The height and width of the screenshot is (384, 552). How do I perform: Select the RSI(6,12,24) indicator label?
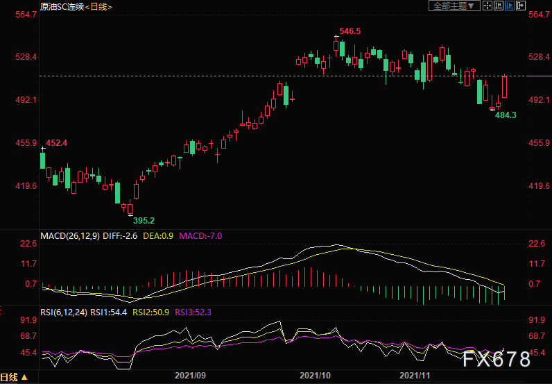[64, 312]
